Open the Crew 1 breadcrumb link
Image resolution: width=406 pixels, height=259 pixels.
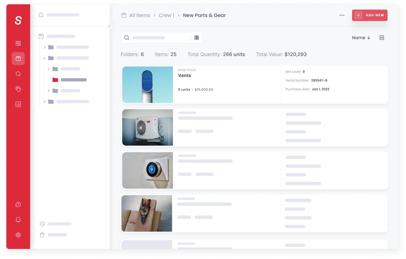166,15
